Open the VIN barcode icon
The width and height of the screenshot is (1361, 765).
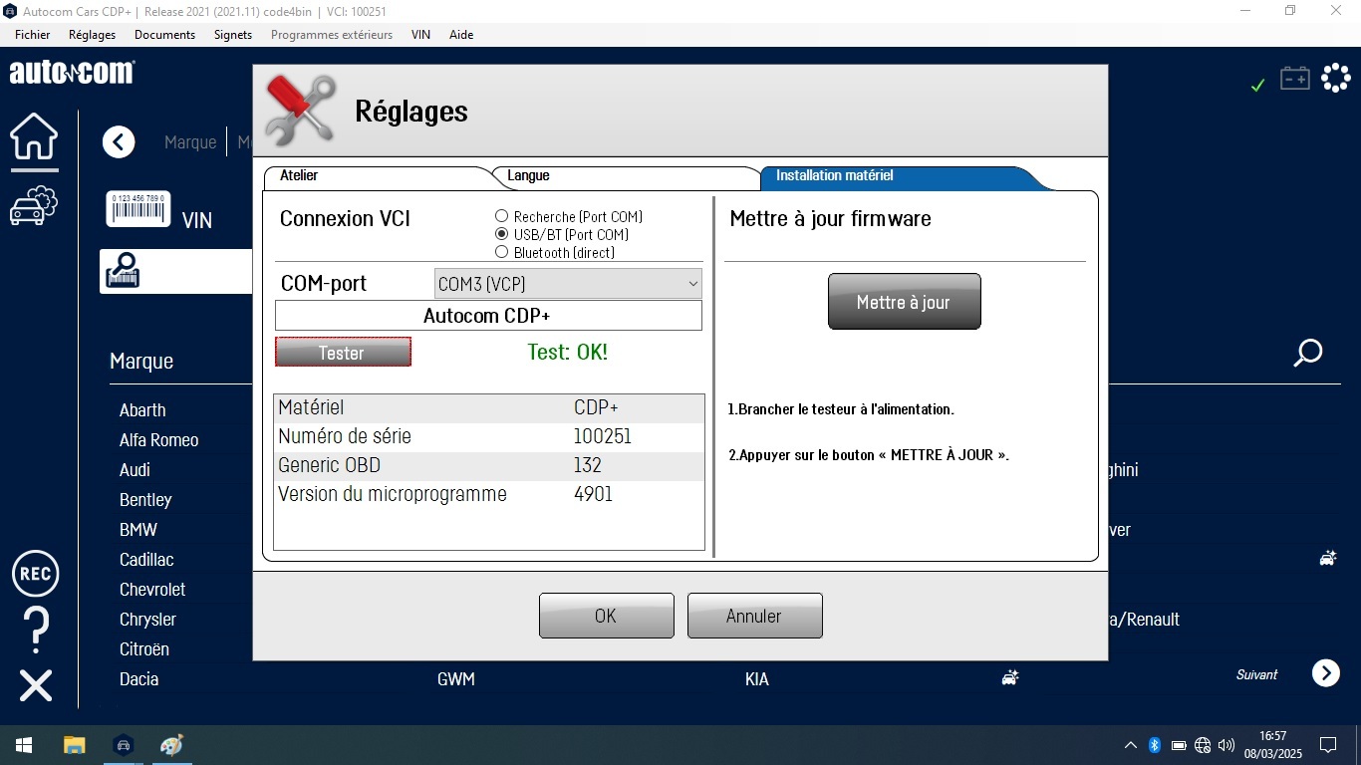[x=138, y=209]
